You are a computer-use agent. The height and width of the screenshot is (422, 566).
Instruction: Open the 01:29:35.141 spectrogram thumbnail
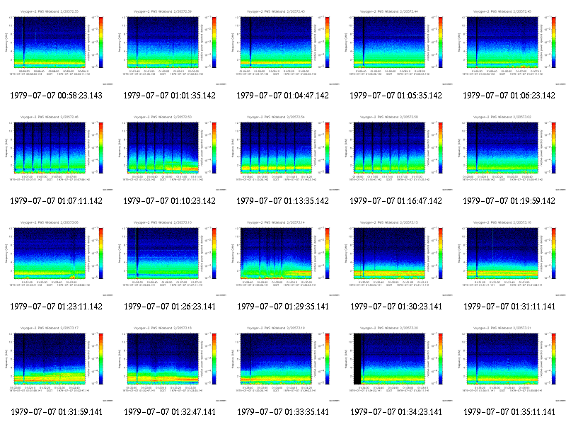point(283,257)
